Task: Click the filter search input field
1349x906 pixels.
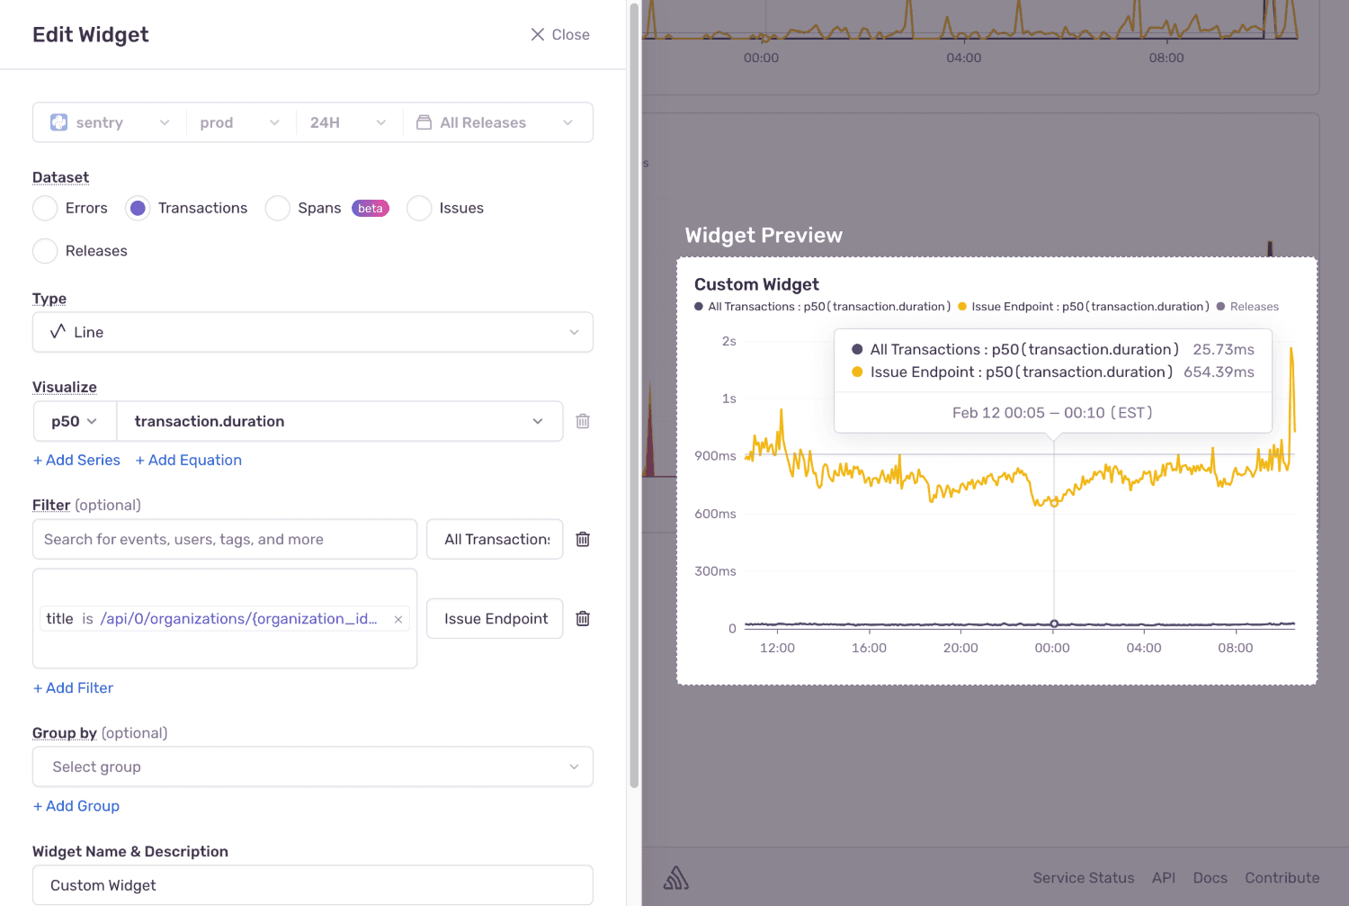Action: pos(225,539)
